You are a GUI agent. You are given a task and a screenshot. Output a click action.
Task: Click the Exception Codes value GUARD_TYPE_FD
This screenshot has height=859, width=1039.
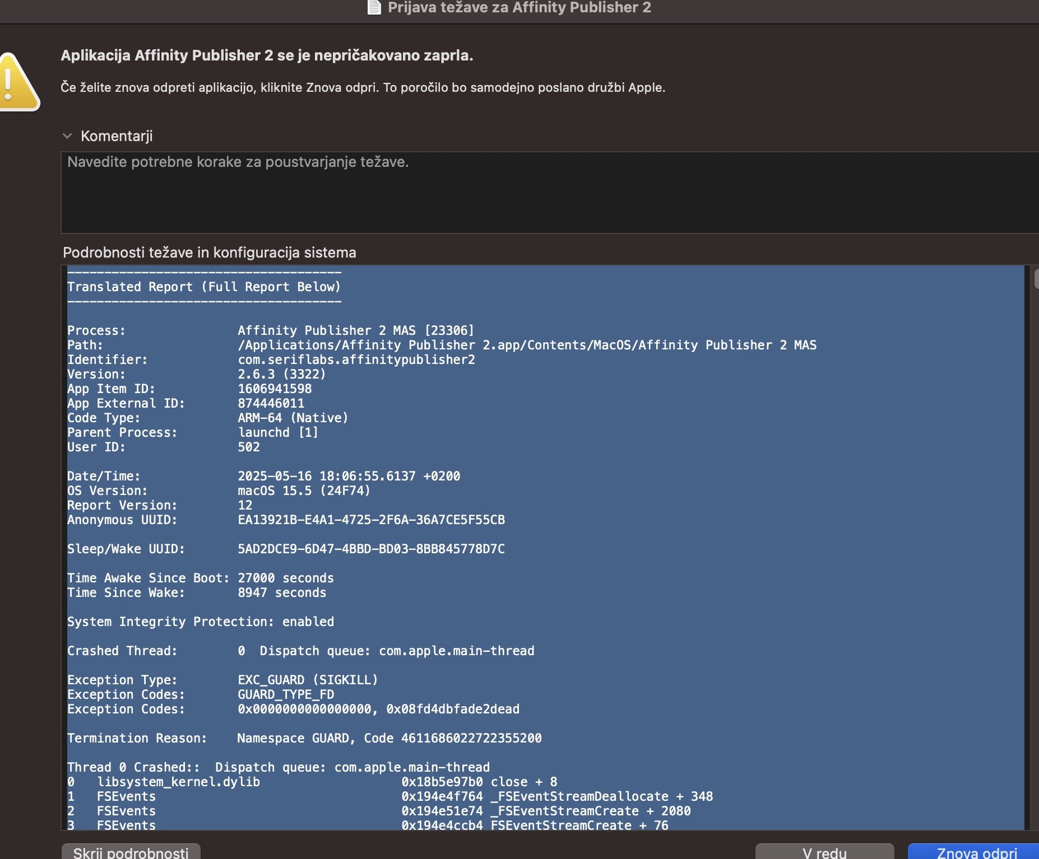(x=286, y=694)
